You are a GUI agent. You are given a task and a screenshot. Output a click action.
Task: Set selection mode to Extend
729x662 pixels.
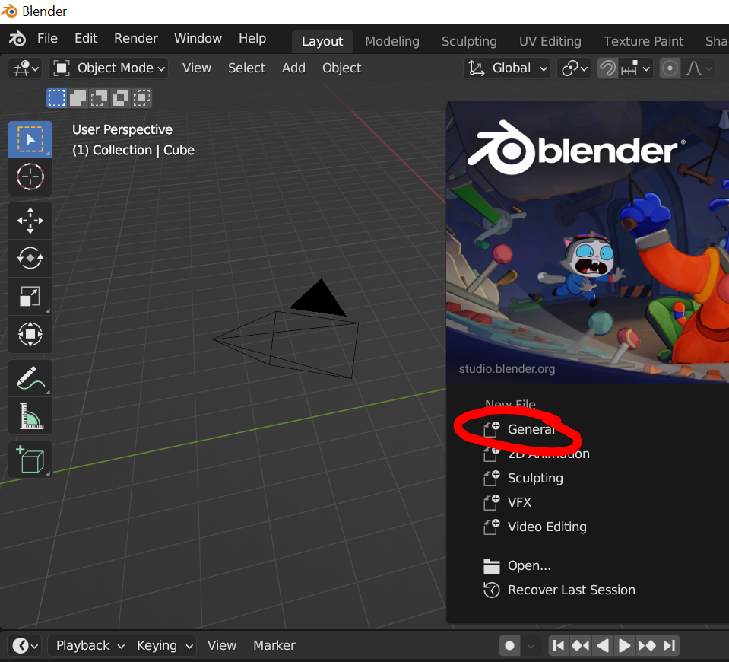78,97
